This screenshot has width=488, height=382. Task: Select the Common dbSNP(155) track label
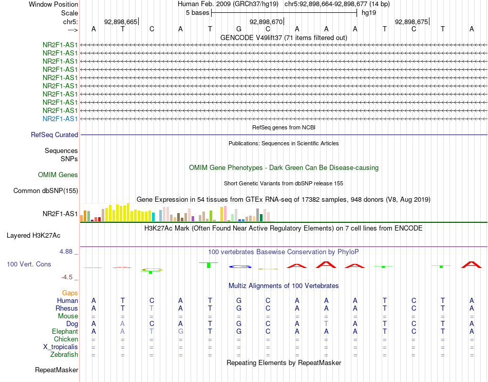coord(46,190)
